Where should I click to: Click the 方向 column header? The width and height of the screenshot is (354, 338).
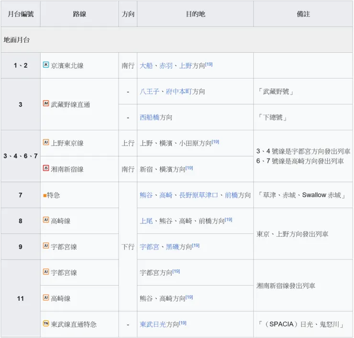(128, 14)
